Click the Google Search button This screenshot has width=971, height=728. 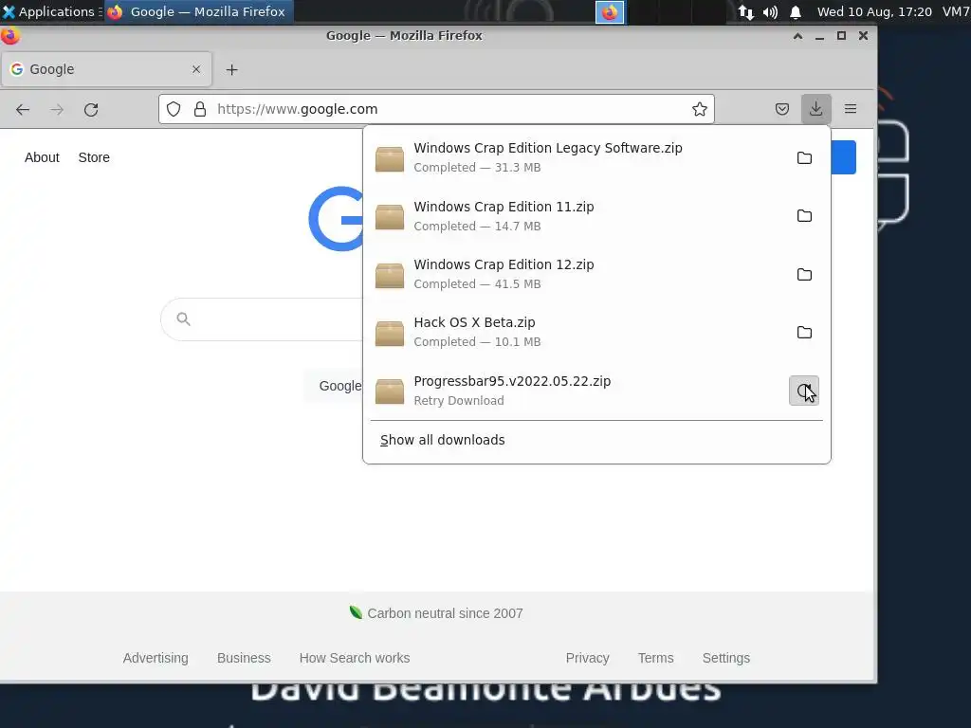(x=335, y=386)
